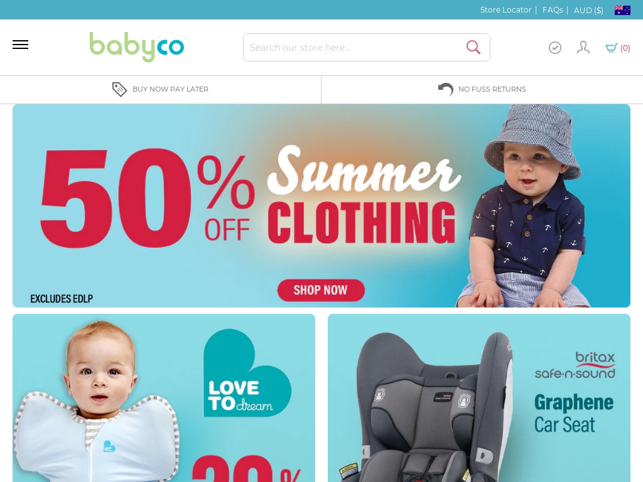Open the user account icon

click(x=583, y=48)
